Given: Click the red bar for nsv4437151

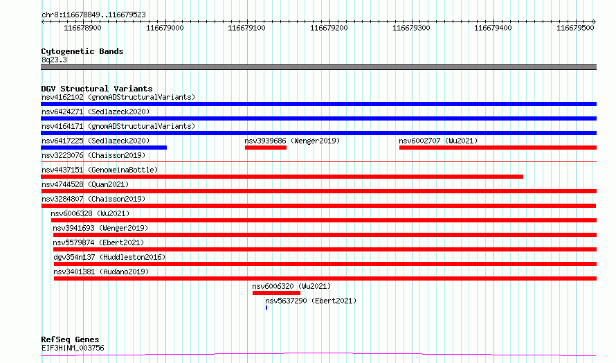Looking at the screenshot, I should point(282,177).
